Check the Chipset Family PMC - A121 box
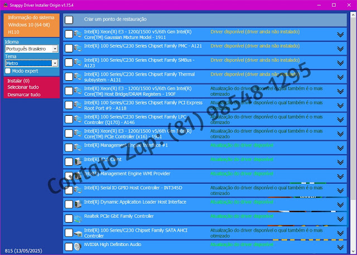 click(x=69, y=48)
